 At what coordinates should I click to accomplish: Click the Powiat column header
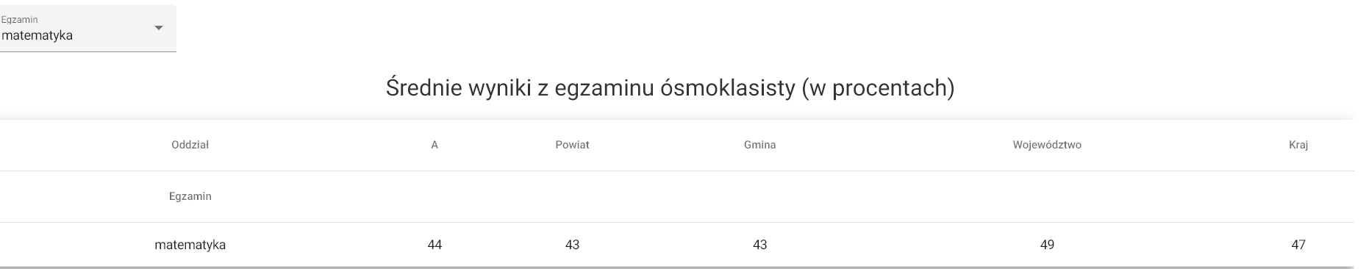point(572,145)
